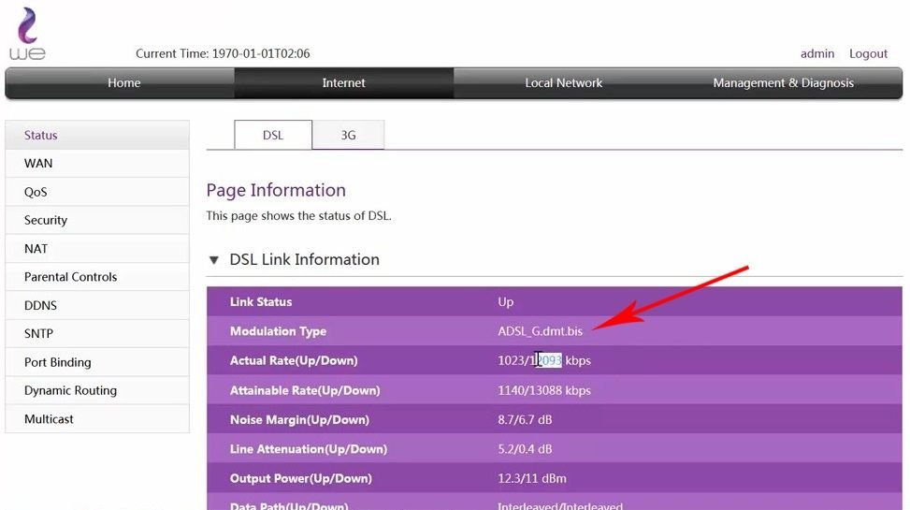Open the Home menu
910x510 pixels.
[123, 83]
